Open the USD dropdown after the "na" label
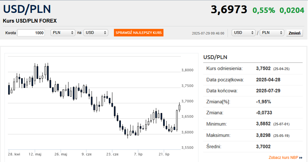Viewport: 308px width, 162px height. pos(96,33)
